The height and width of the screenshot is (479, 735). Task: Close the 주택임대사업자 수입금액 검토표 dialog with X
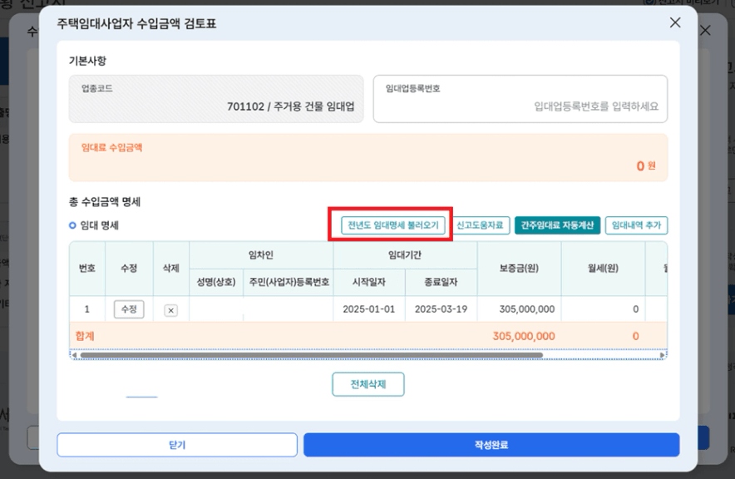point(675,23)
